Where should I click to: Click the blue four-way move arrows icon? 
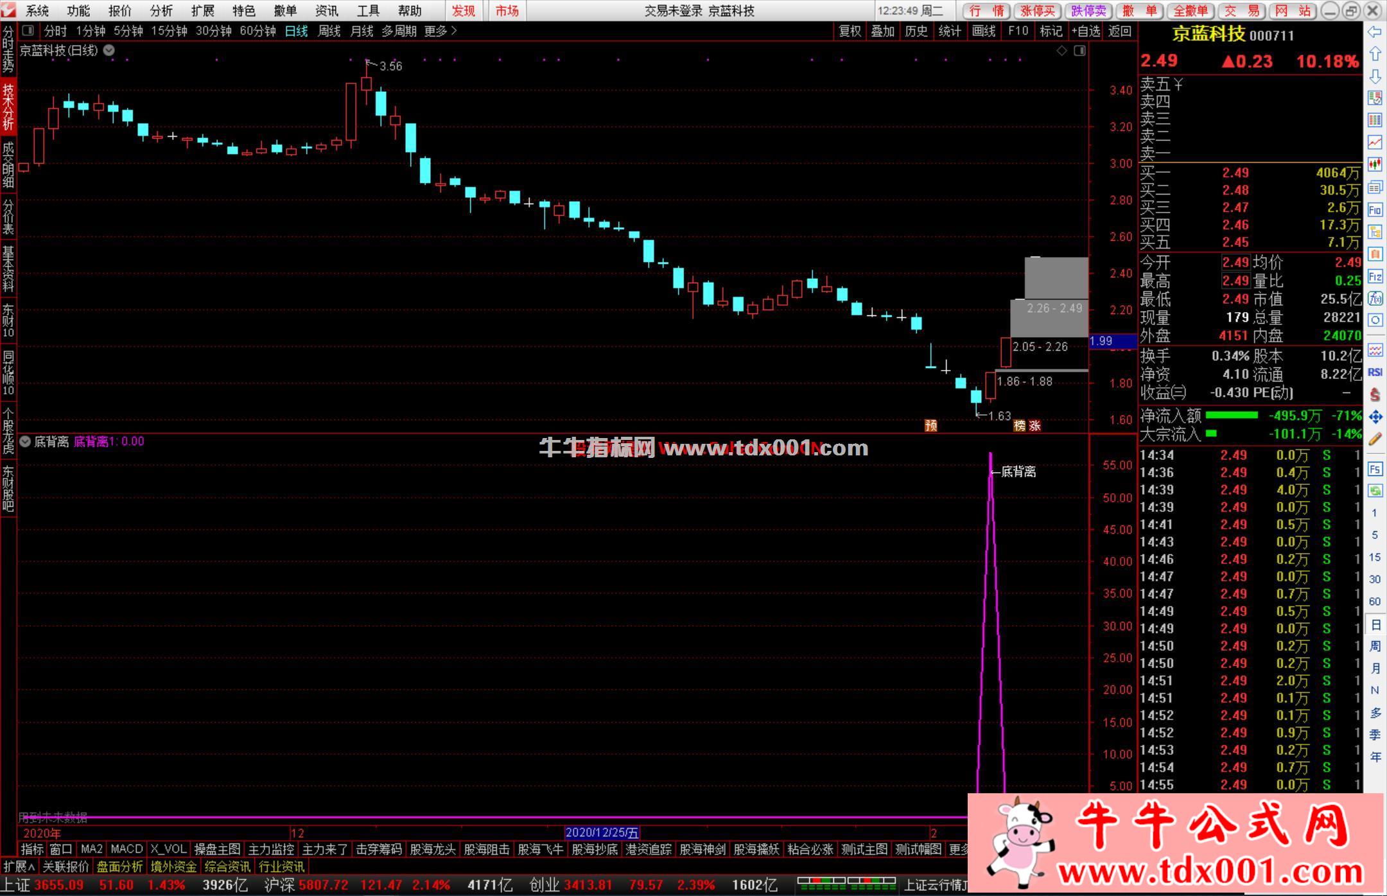(1375, 417)
